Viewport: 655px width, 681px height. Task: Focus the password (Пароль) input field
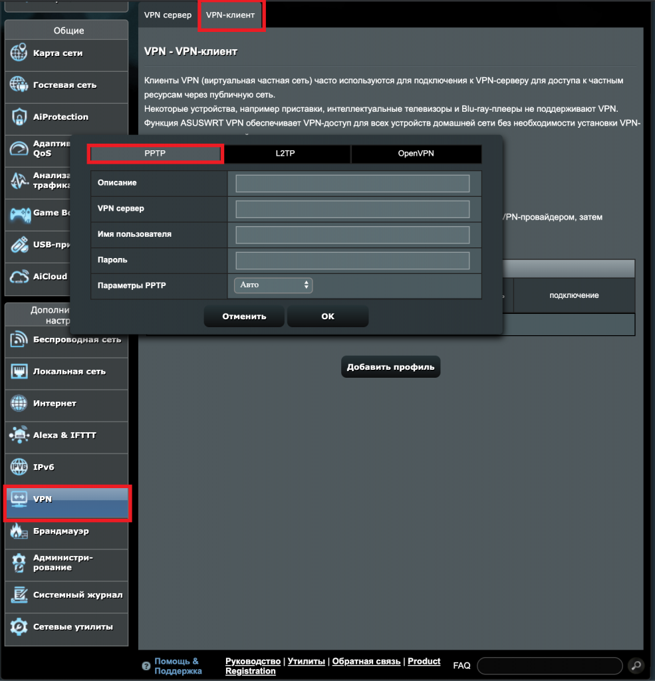352,260
